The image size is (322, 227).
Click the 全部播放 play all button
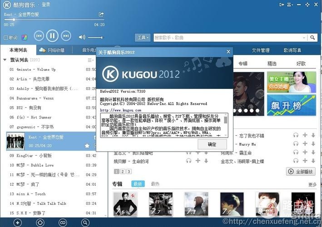coord(301,171)
